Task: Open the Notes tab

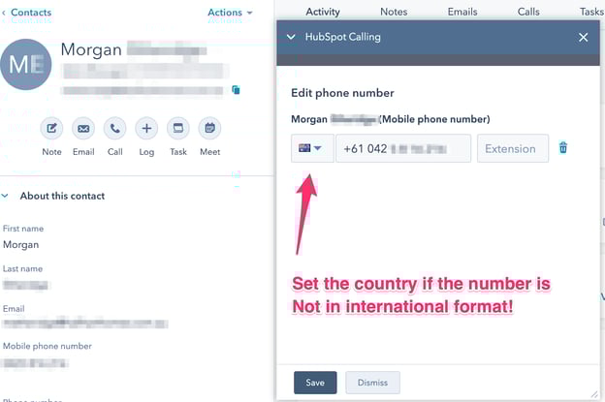Action: coord(394,12)
